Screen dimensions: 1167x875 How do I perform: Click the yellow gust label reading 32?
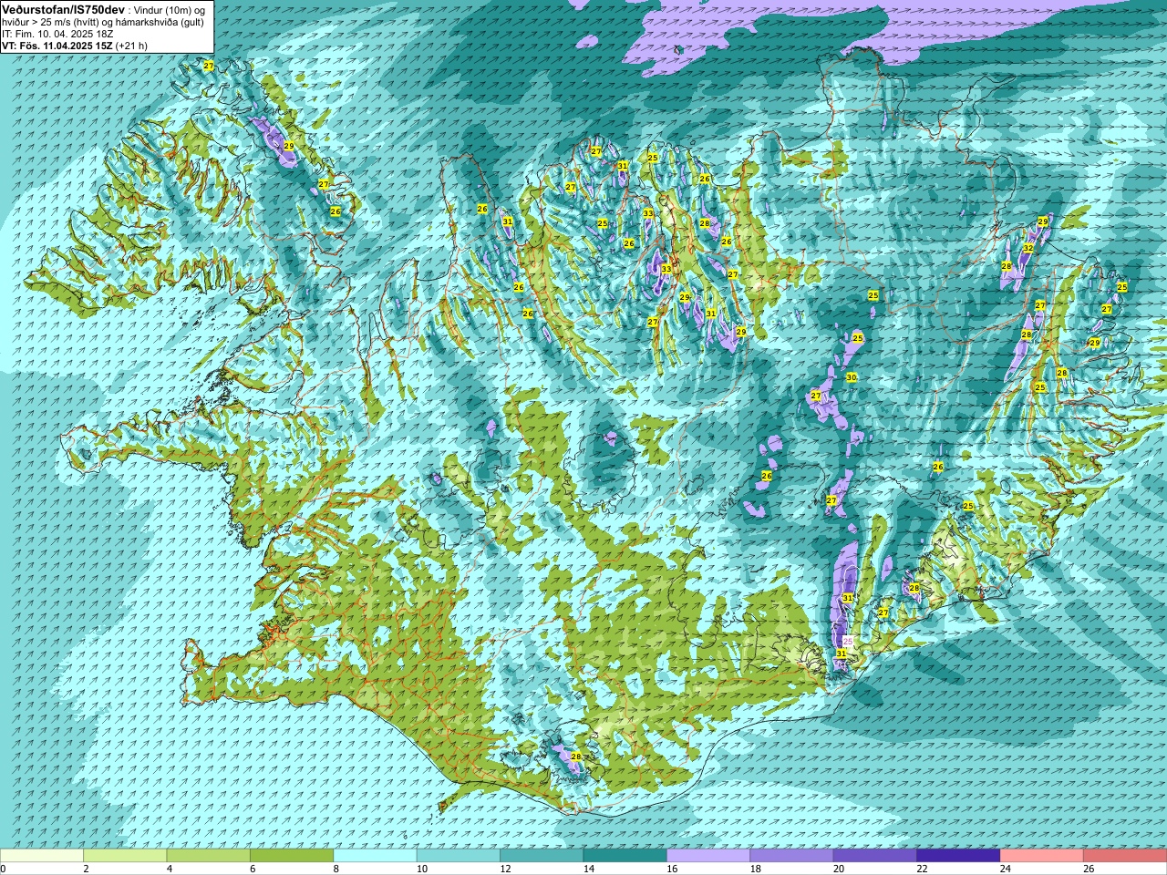click(x=1028, y=248)
